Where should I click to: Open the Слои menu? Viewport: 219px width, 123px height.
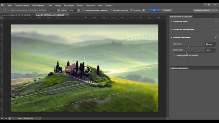pos(50,5)
